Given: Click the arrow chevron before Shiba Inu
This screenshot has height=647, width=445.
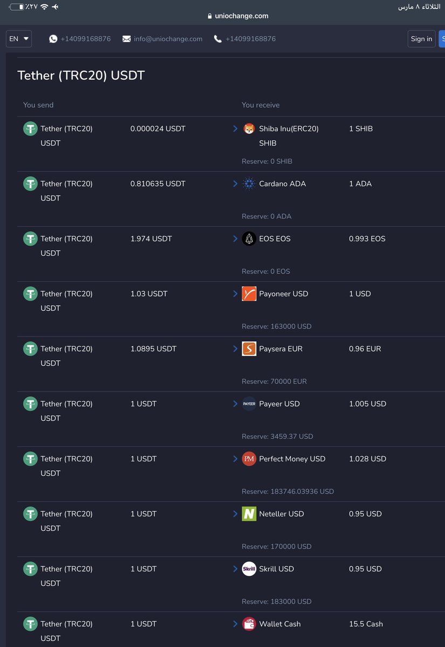Looking at the screenshot, I should click(x=235, y=129).
